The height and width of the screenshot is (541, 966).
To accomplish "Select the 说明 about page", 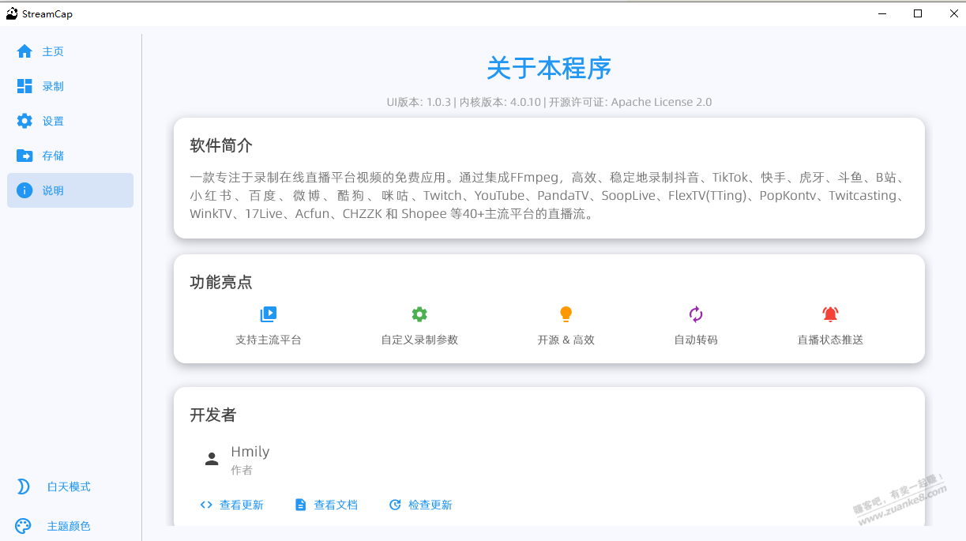I will click(x=70, y=190).
